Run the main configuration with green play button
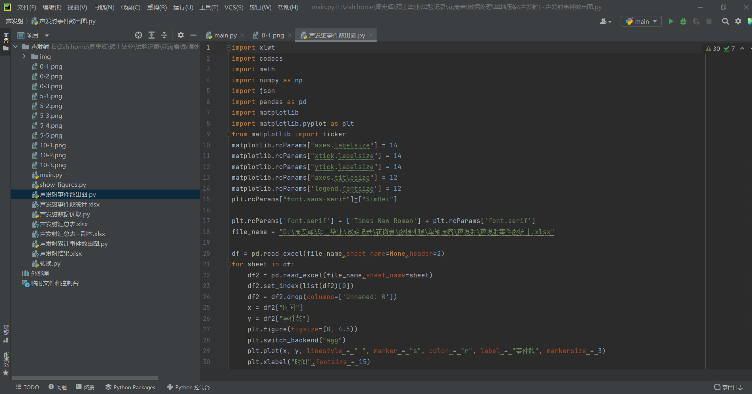Viewport: 752px width, 394px height. [x=671, y=21]
